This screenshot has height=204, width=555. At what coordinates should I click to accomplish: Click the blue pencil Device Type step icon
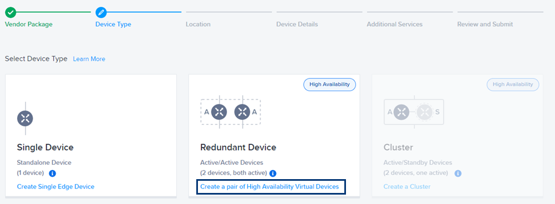(101, 12)
